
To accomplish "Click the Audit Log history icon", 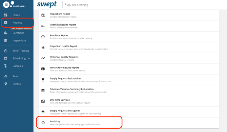I will point(43,123).
